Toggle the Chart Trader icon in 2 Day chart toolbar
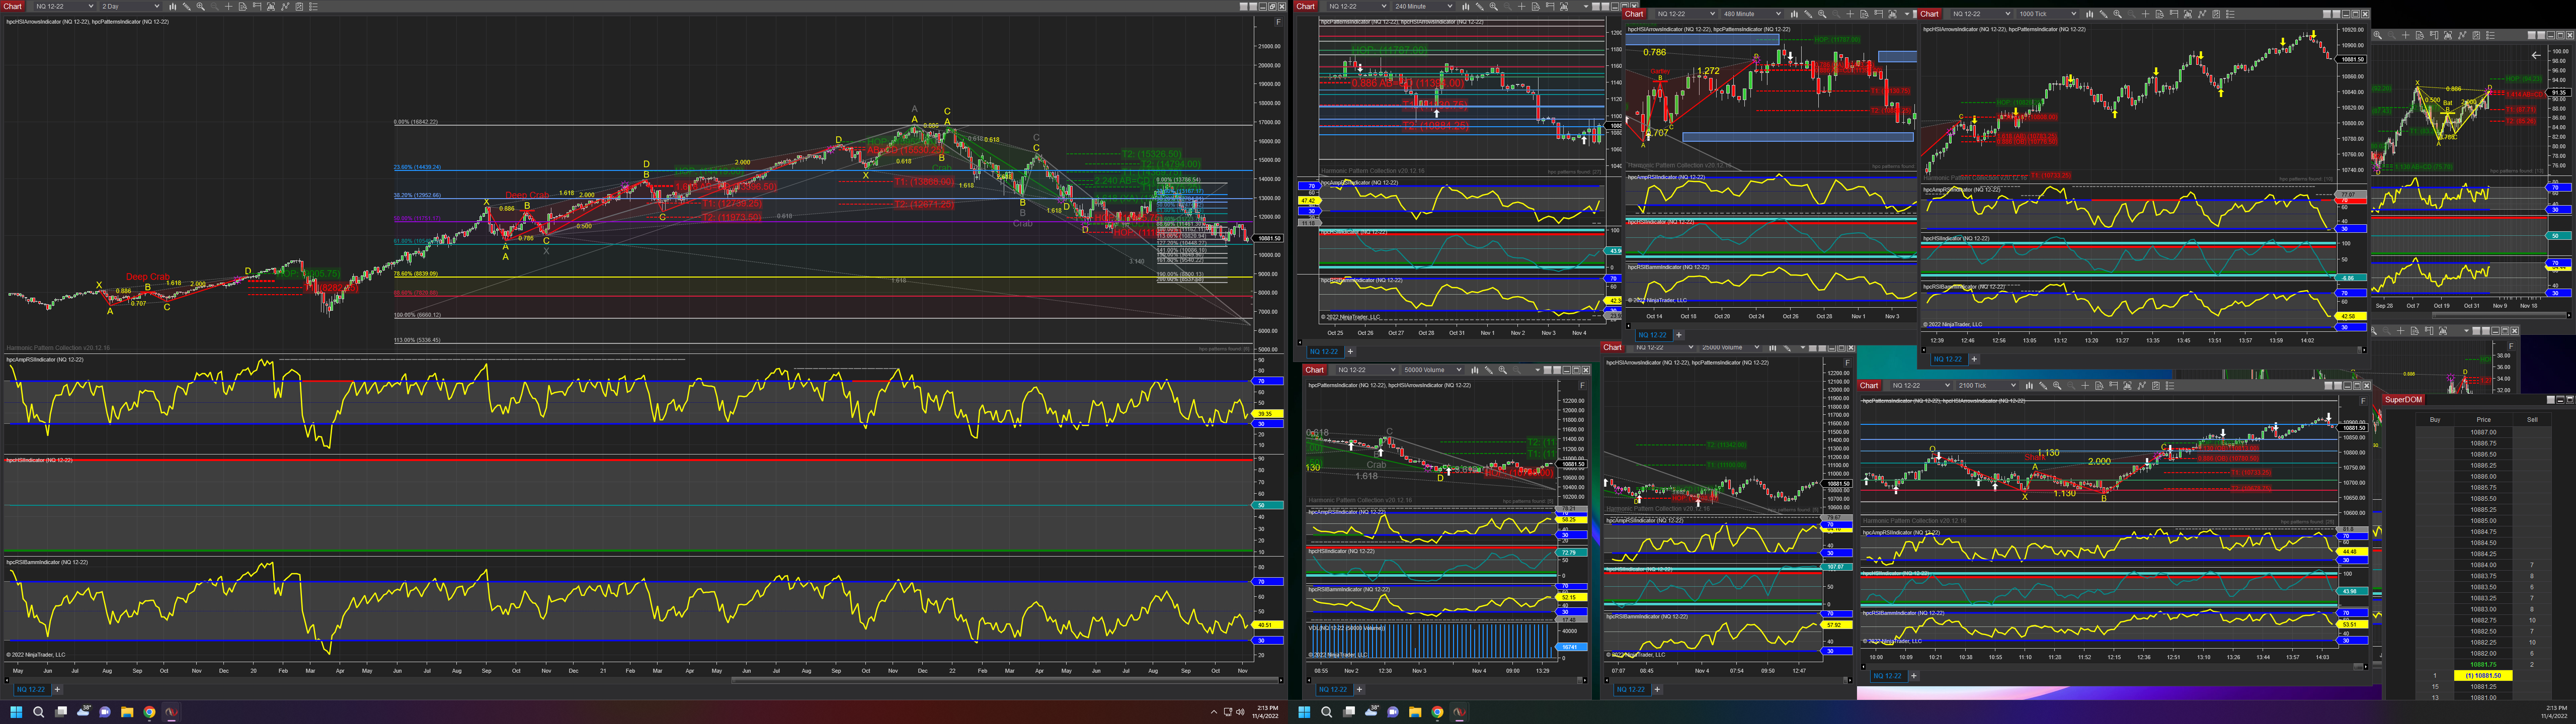The height and width of the screenshot is (724, 2576). point(257,6)
